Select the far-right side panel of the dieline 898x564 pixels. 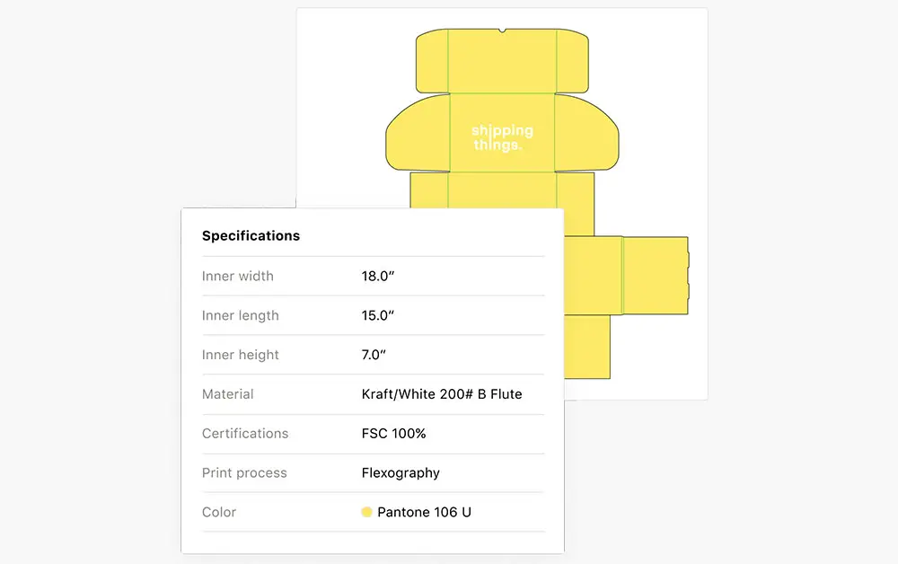tap(655, 276)
